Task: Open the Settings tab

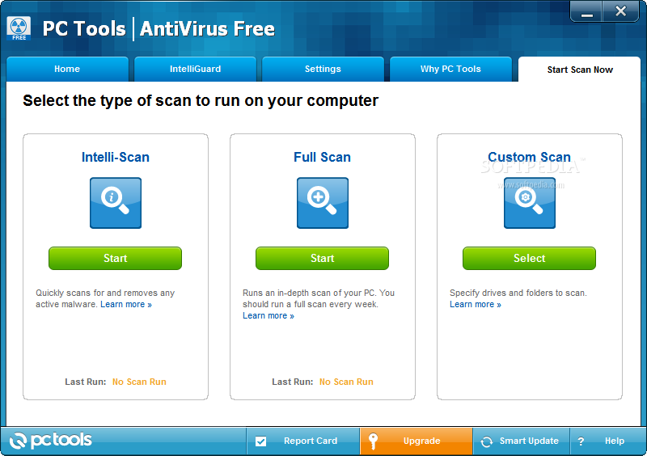Action: [323, 70]
